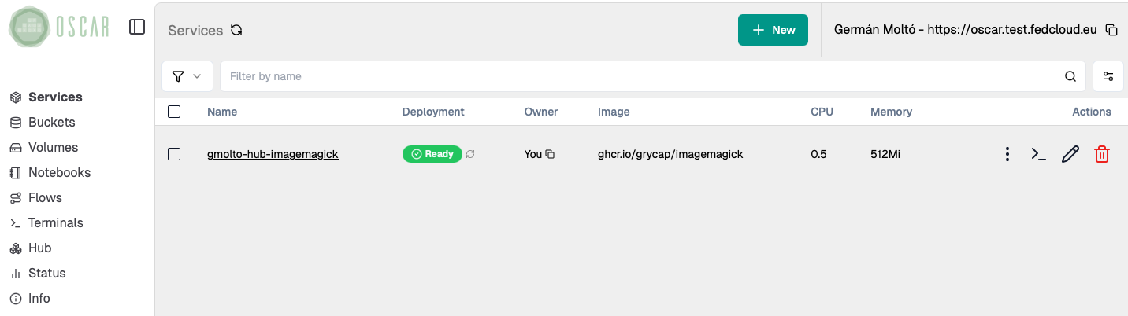Open the gmolto-hub-imagemagick service link
Image resolution: width=1128 pixels, height=316 pixels.
coord(273,154)
